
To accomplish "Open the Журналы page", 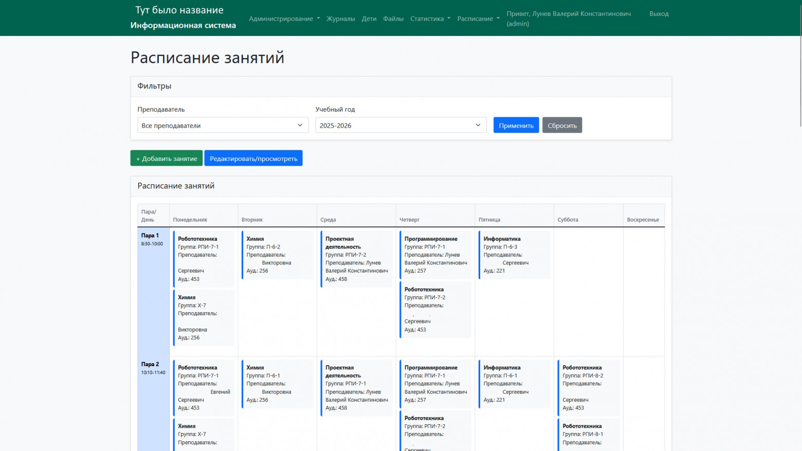I will click(x=340, y=19).
